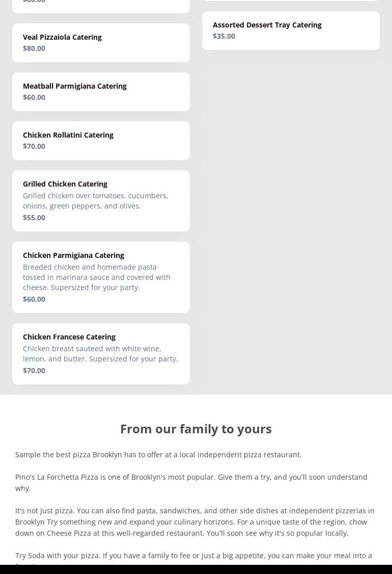Image resolution: width=392 pixels, height=574 pixels.
Task: Click the $70.00 price under Chicken Rollatini
Action: [x=34, y=146]
